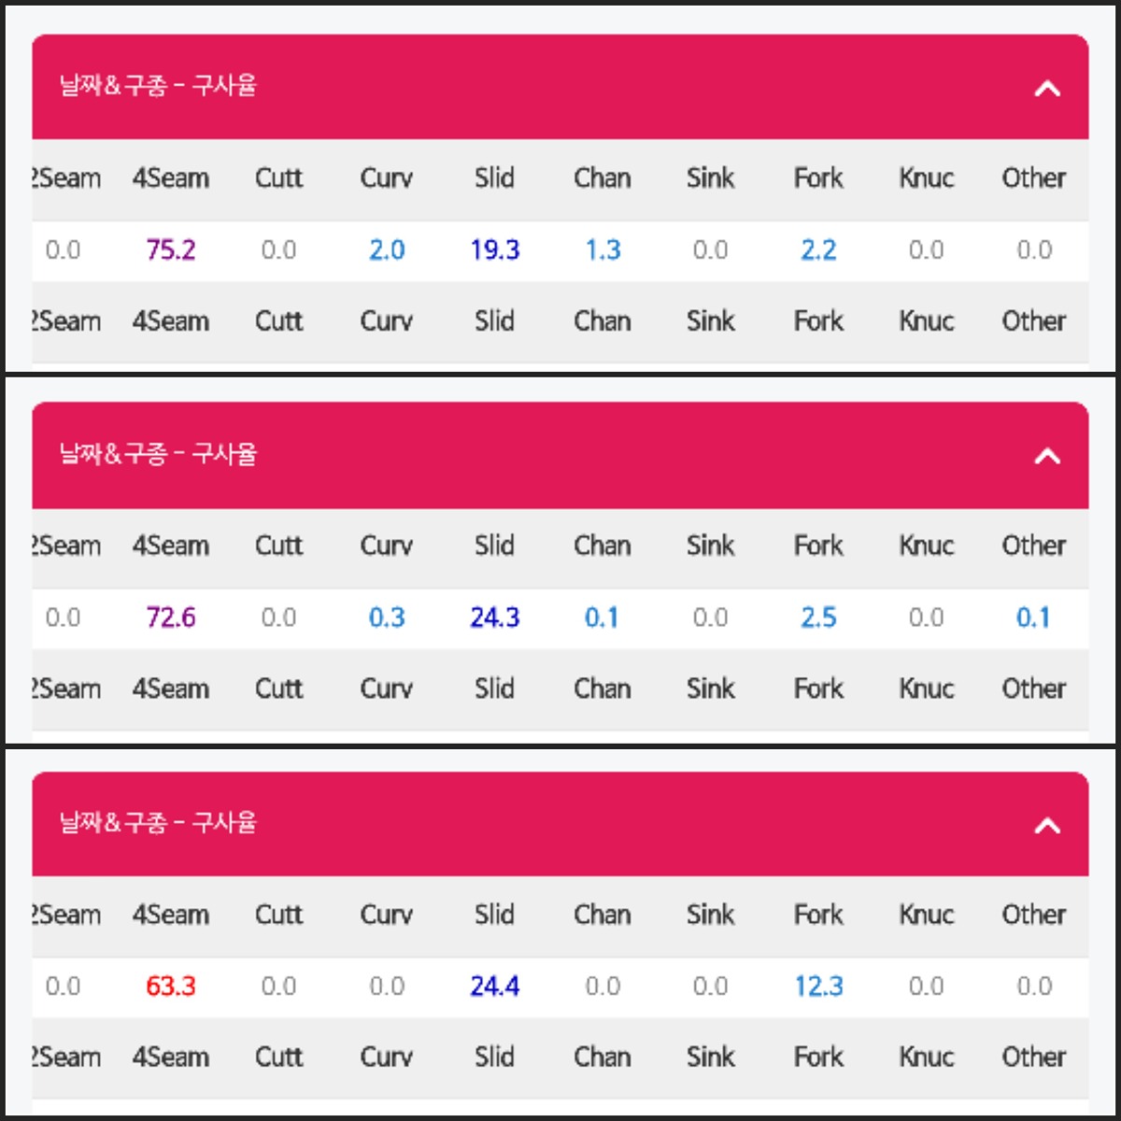Click the 2.2 Fork value
This screenshot has width=1121, height=1121.
818,250
